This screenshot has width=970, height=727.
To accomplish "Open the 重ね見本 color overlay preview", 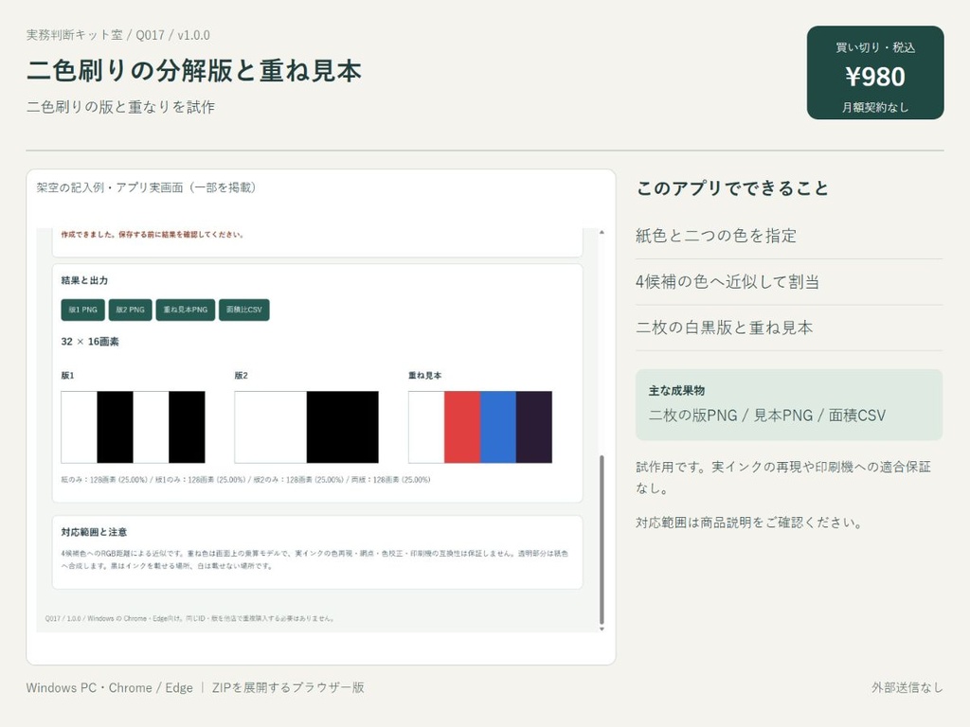I will point(480,427).
